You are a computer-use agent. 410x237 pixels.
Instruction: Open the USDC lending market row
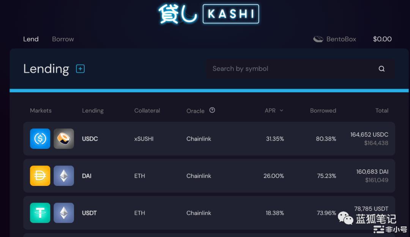[209, 139]
